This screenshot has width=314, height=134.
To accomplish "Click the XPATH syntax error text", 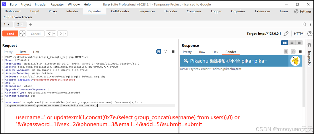I will [211, 69].
